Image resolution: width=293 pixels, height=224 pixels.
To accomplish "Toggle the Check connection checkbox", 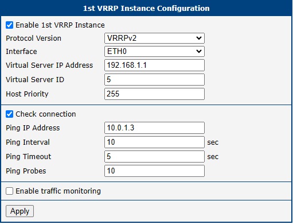I will (9, 114).
